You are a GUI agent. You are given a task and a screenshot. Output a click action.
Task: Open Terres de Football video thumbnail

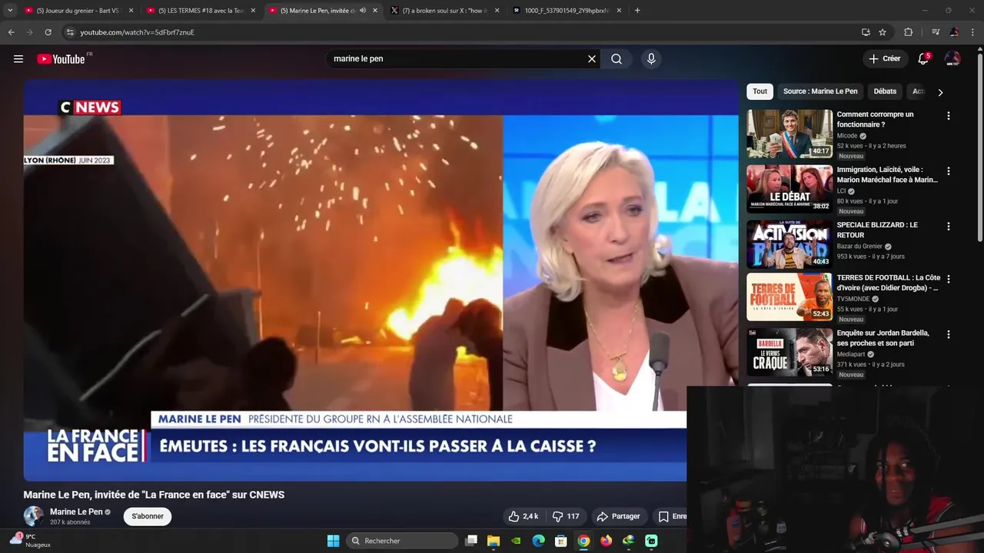[790, 296]
